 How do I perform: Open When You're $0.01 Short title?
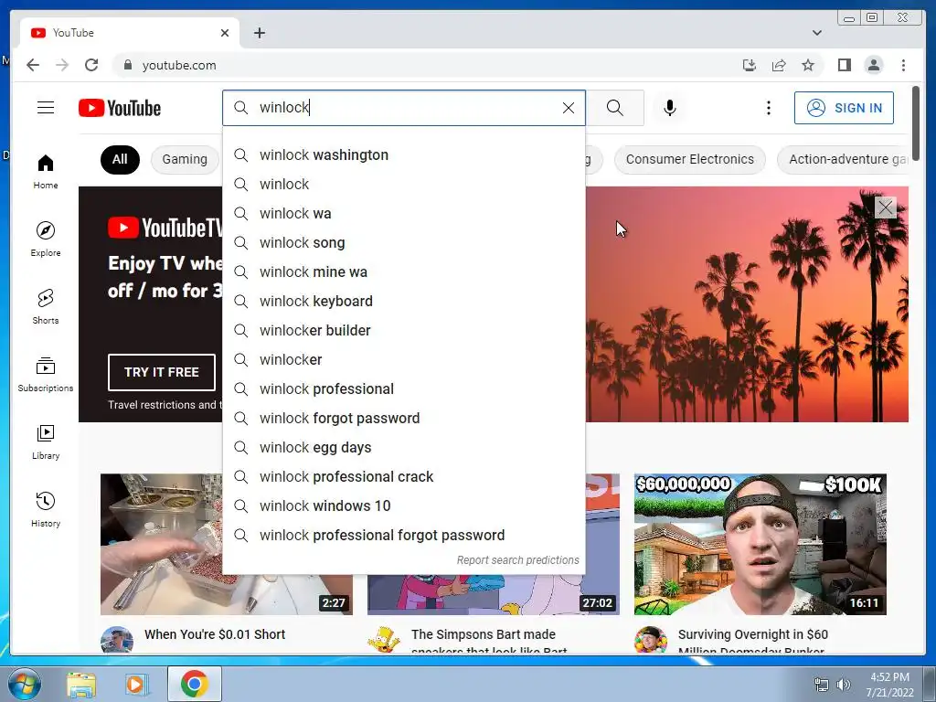(215, 634)
